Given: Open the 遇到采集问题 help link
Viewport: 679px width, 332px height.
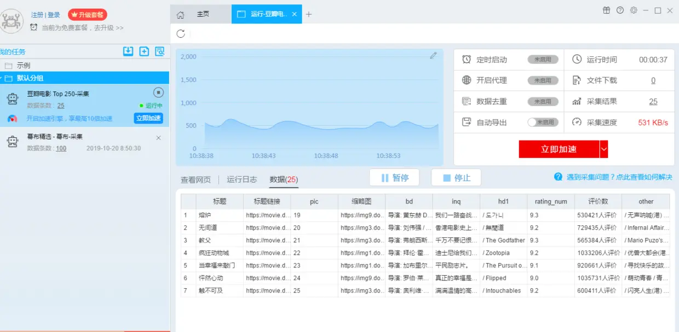Looking at the screenshot, I should pyautogui.click(x=619, y=177).
